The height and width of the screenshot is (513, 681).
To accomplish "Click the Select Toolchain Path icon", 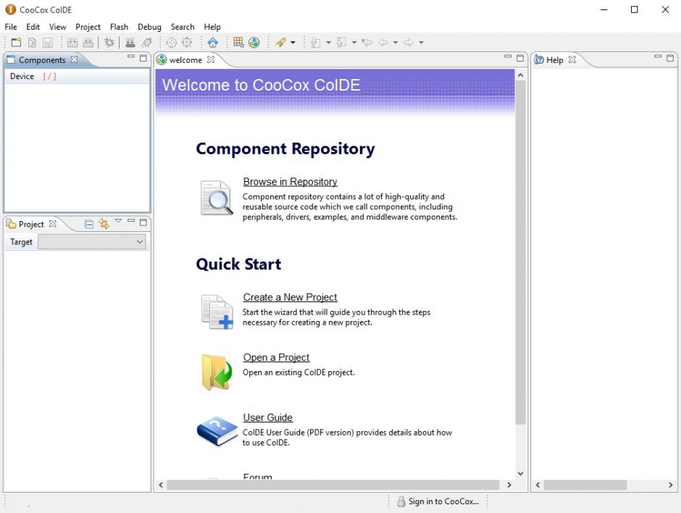I will (x=172, y=43).
